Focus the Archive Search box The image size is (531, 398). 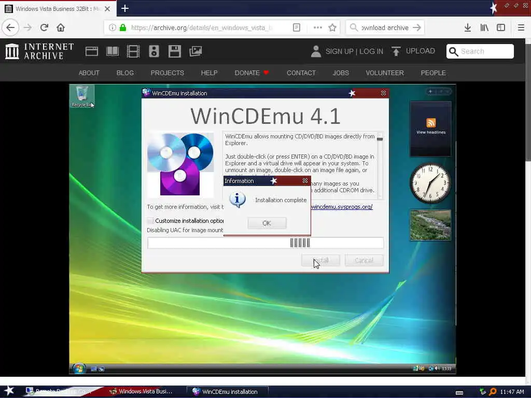pyautogui.click(x=480, y=51)
